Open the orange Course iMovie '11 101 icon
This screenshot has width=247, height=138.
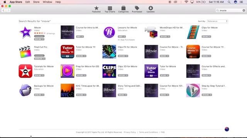193,52
